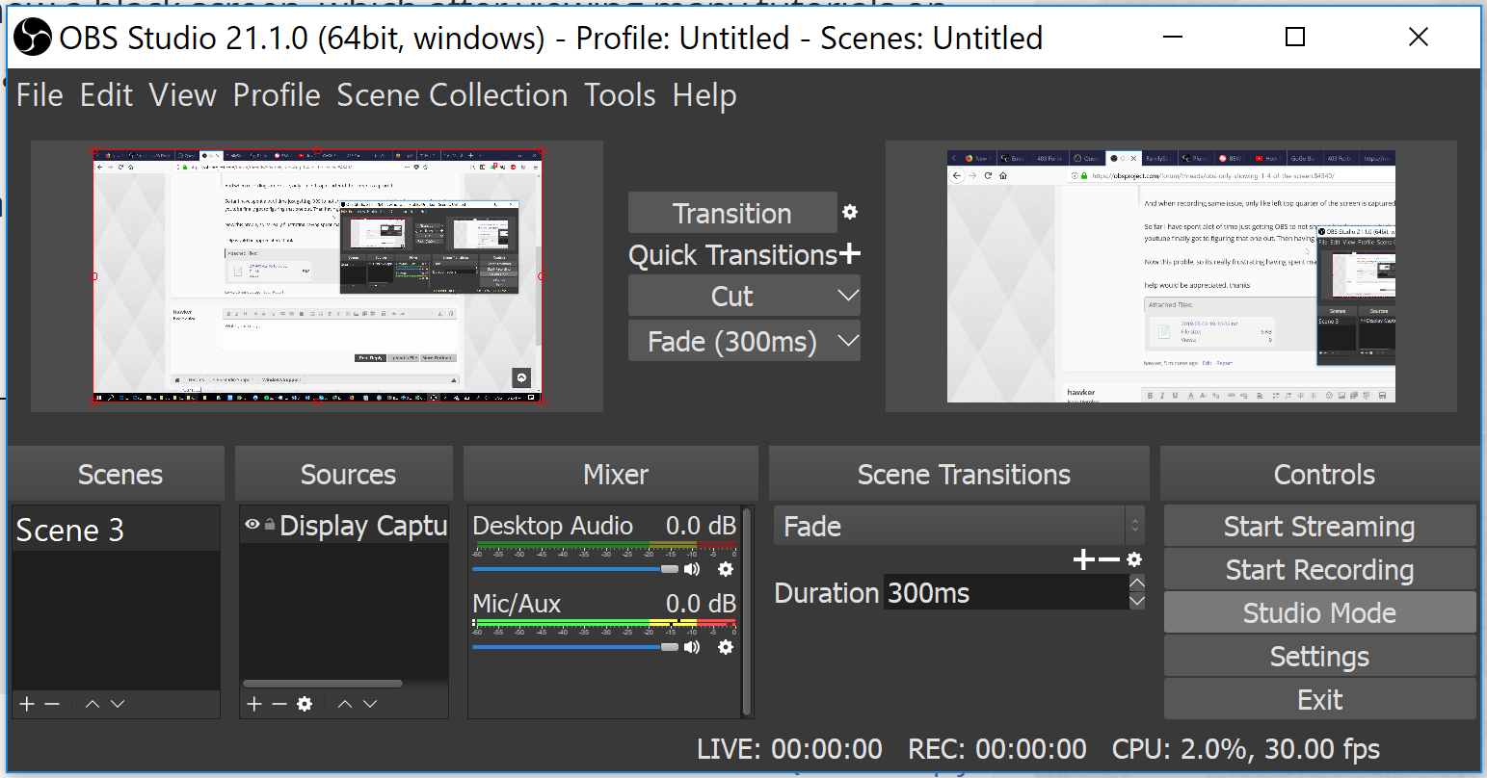
Task: Select the Display Capture source
Action: pos(344,526)
